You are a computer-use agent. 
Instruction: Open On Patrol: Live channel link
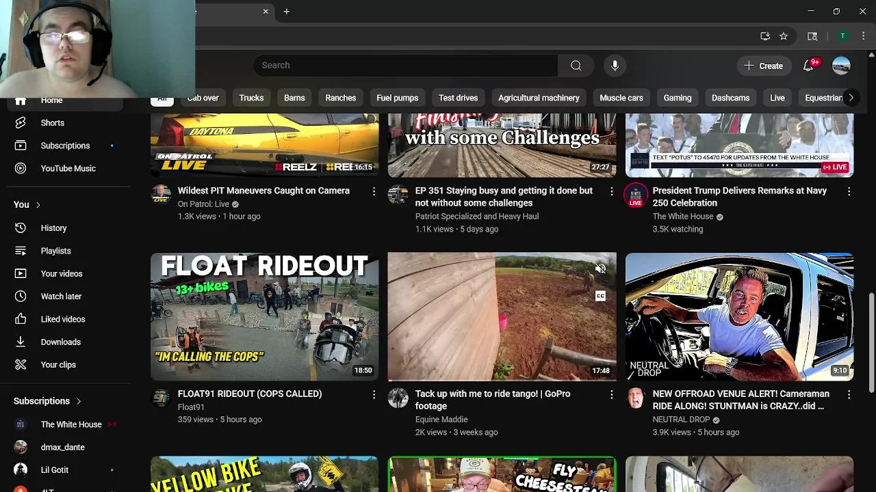point(203,204)
